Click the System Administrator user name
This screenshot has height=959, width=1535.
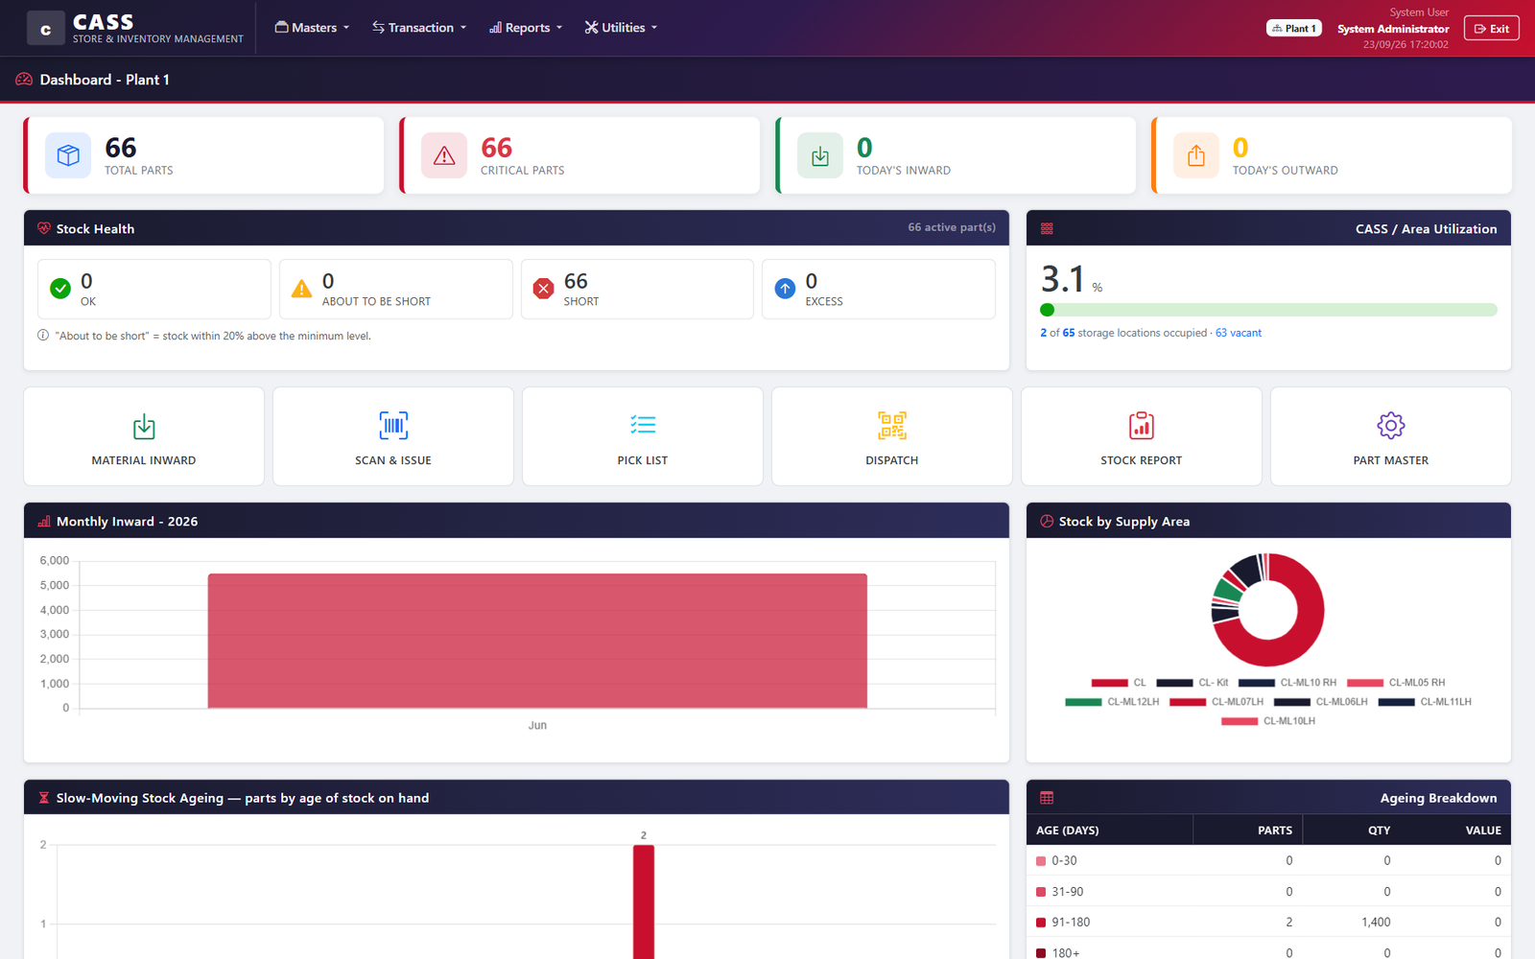tap(1393, 29)
